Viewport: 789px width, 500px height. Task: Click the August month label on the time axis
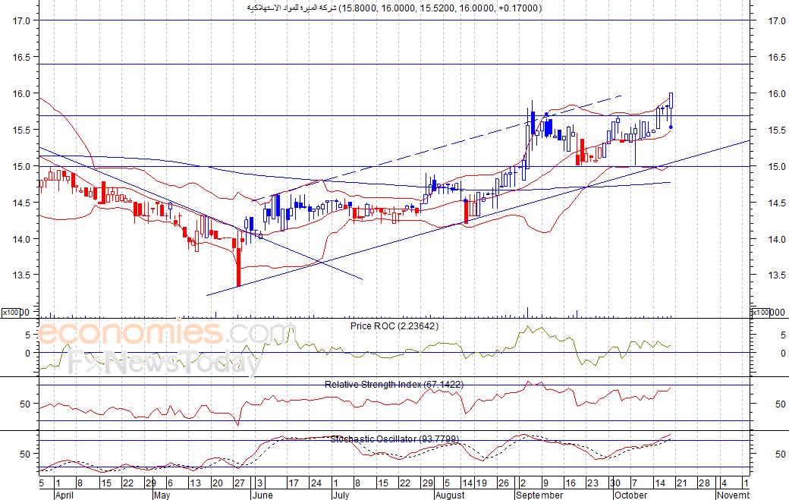450,495
